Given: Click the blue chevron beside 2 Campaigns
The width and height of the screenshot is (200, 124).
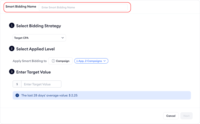Looking at the screenshot, I should 104,61.
